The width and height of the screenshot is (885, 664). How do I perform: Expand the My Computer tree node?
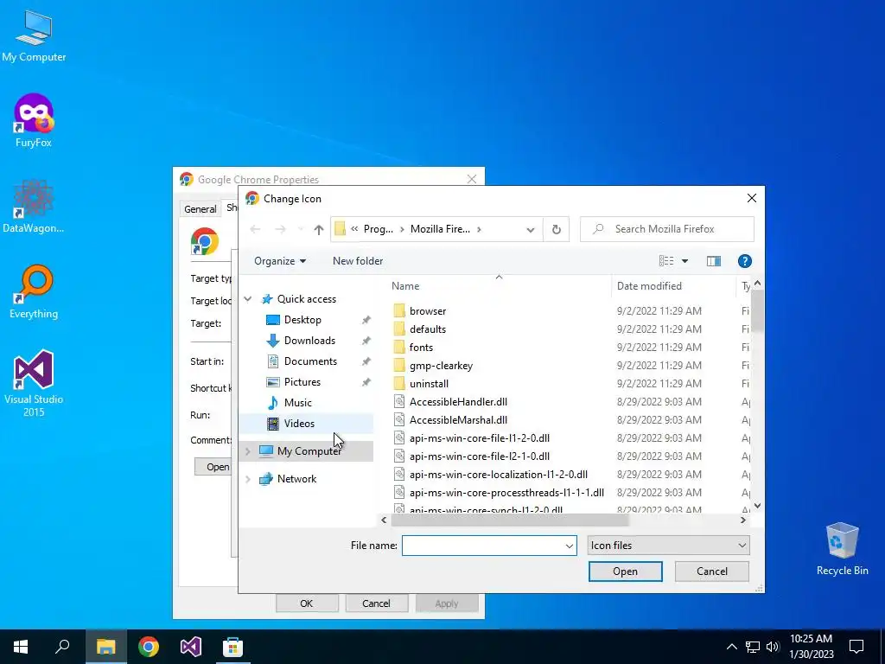pyautogui.click(x=248, y=451)
